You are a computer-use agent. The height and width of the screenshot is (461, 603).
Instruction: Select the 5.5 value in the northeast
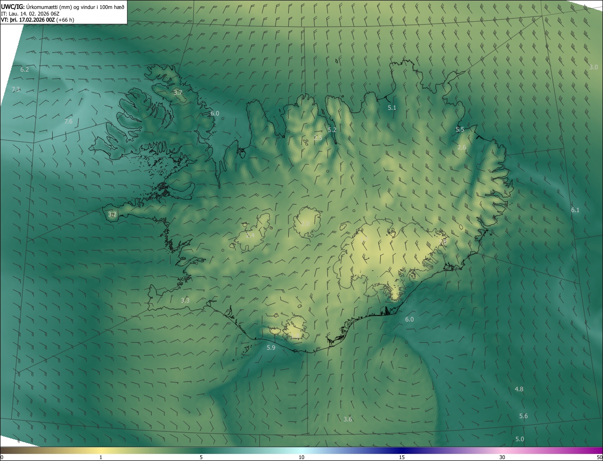click(460, 130)
